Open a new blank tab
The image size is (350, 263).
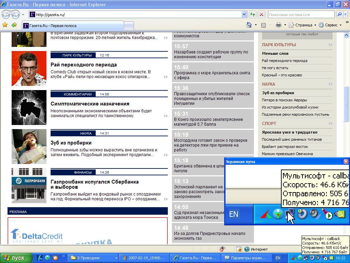point(129,26)
